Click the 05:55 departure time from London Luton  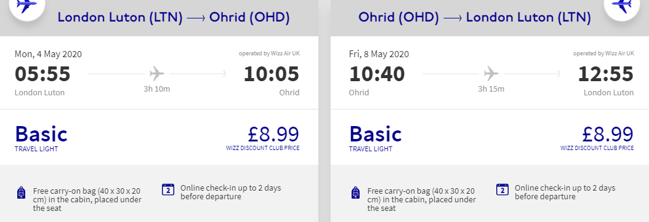(42, 74)
